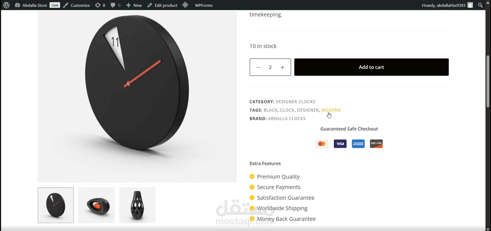Image resolution: width=491 pixels, height=231 pixels.
Task: Increase quantity with the plus button
Action: click(x=282, y=67)
